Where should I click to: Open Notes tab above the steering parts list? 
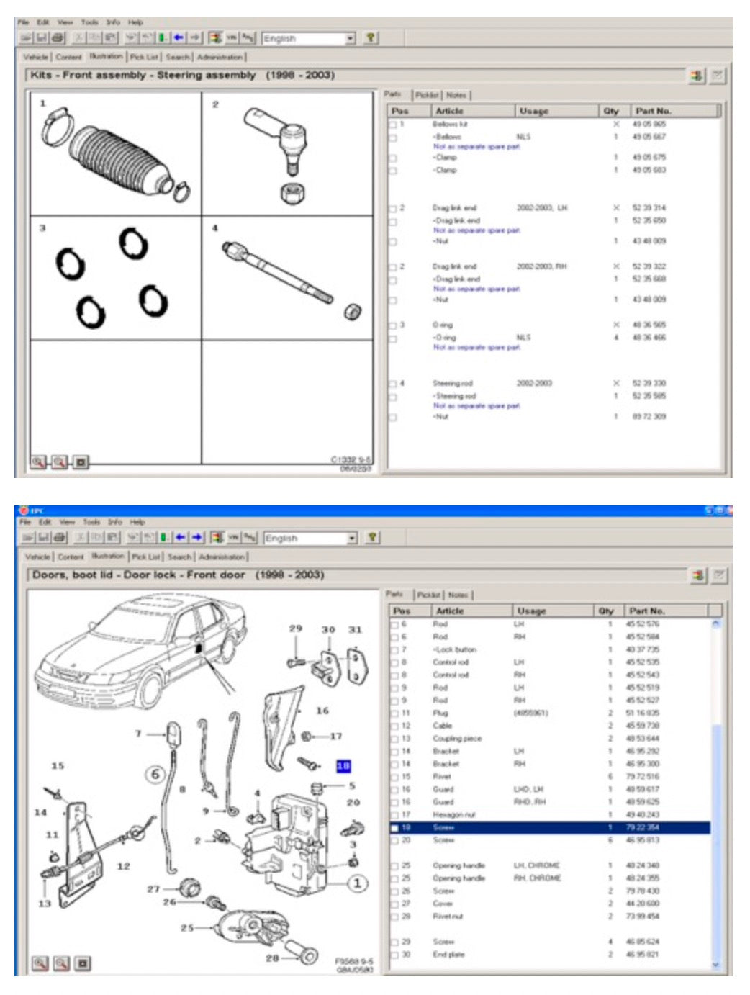456,95
